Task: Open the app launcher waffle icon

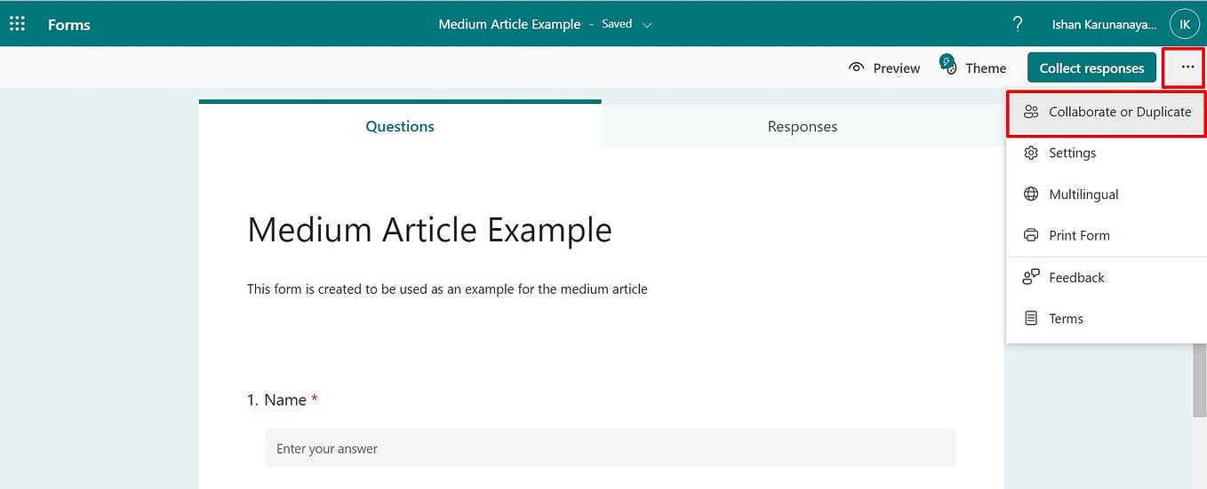Action: tap(17, 24)
